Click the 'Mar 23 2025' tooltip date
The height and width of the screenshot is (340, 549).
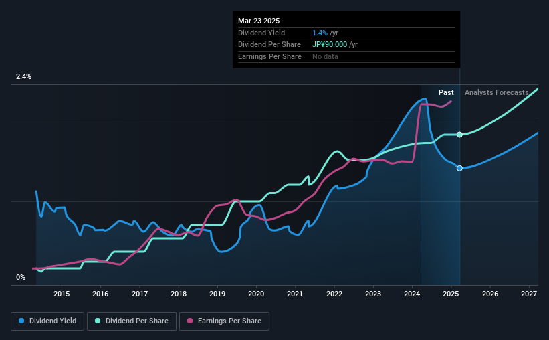259,21
